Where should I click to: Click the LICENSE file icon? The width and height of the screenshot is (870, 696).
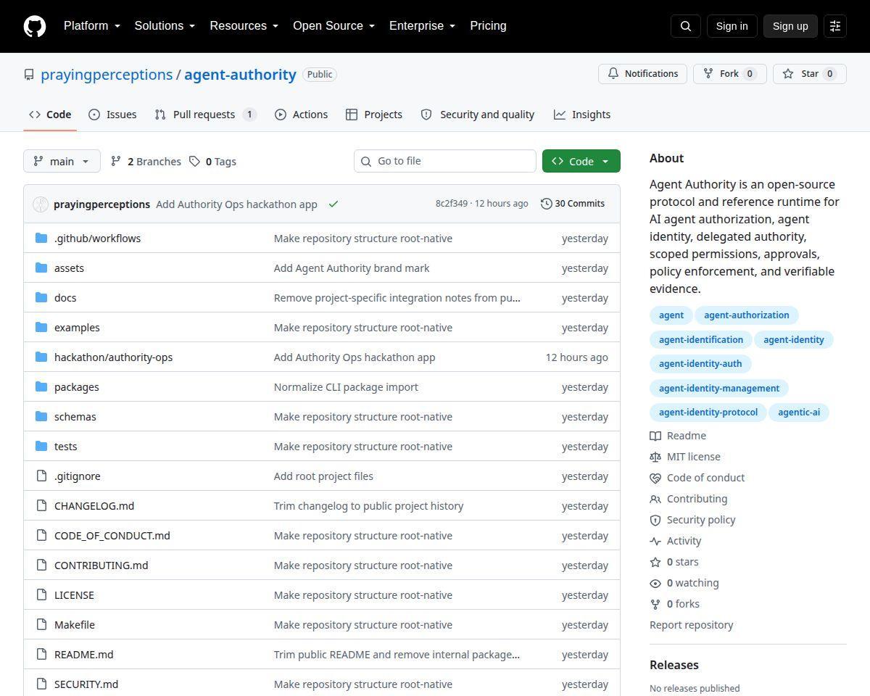tap(41, 594)
